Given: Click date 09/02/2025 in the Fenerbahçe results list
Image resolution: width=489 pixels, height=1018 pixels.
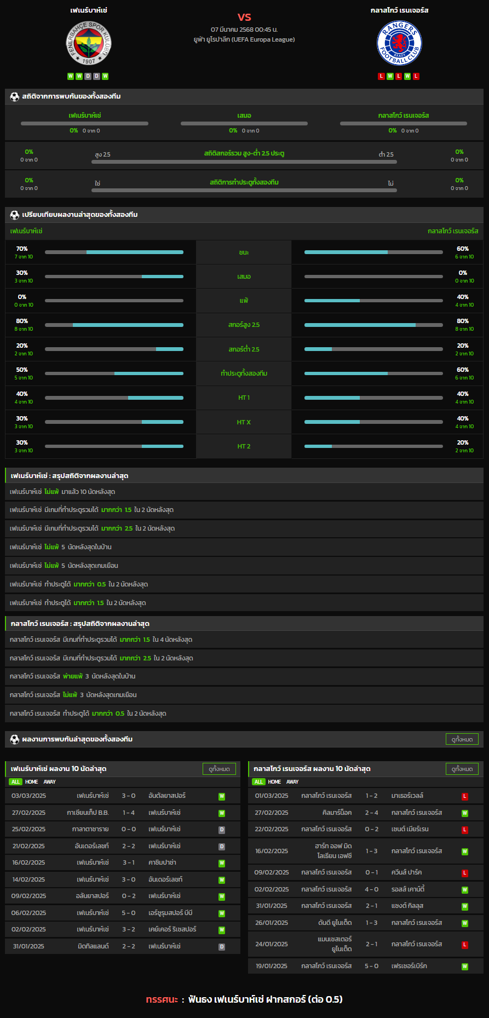Looking at the screenshot, I should click(28, 896).
